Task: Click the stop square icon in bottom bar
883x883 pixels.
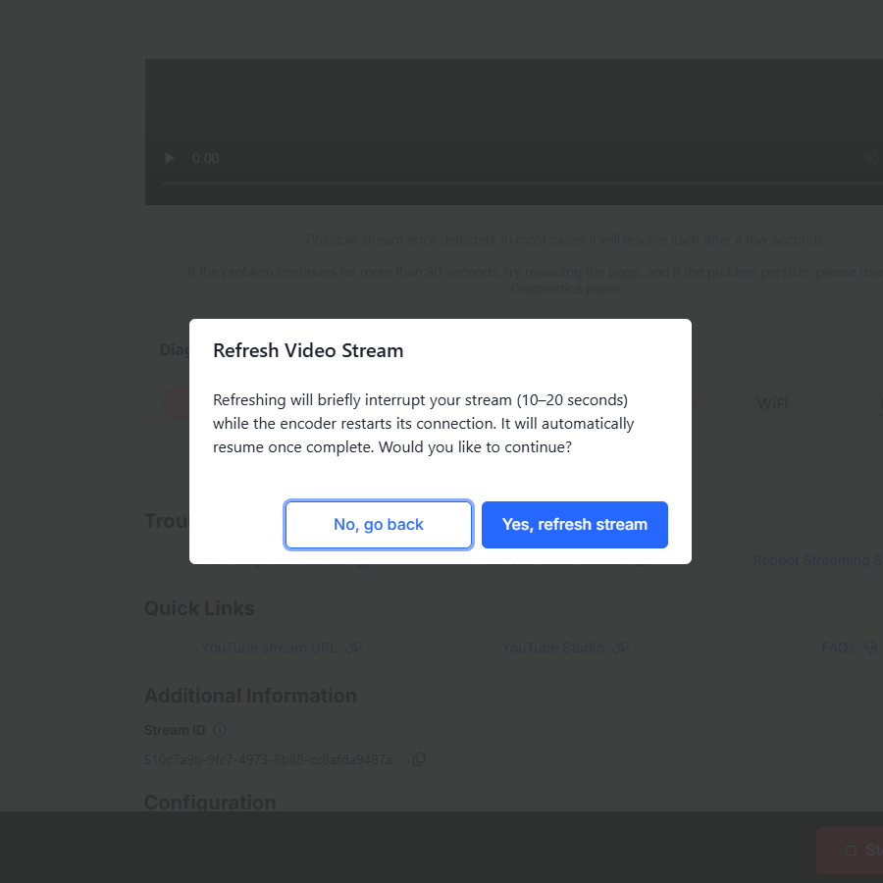Action: tap(851, 851)
